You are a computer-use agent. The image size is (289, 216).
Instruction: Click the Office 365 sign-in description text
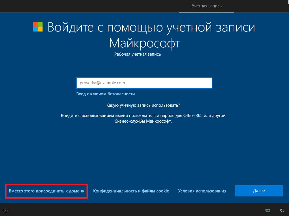coord(143,118)
